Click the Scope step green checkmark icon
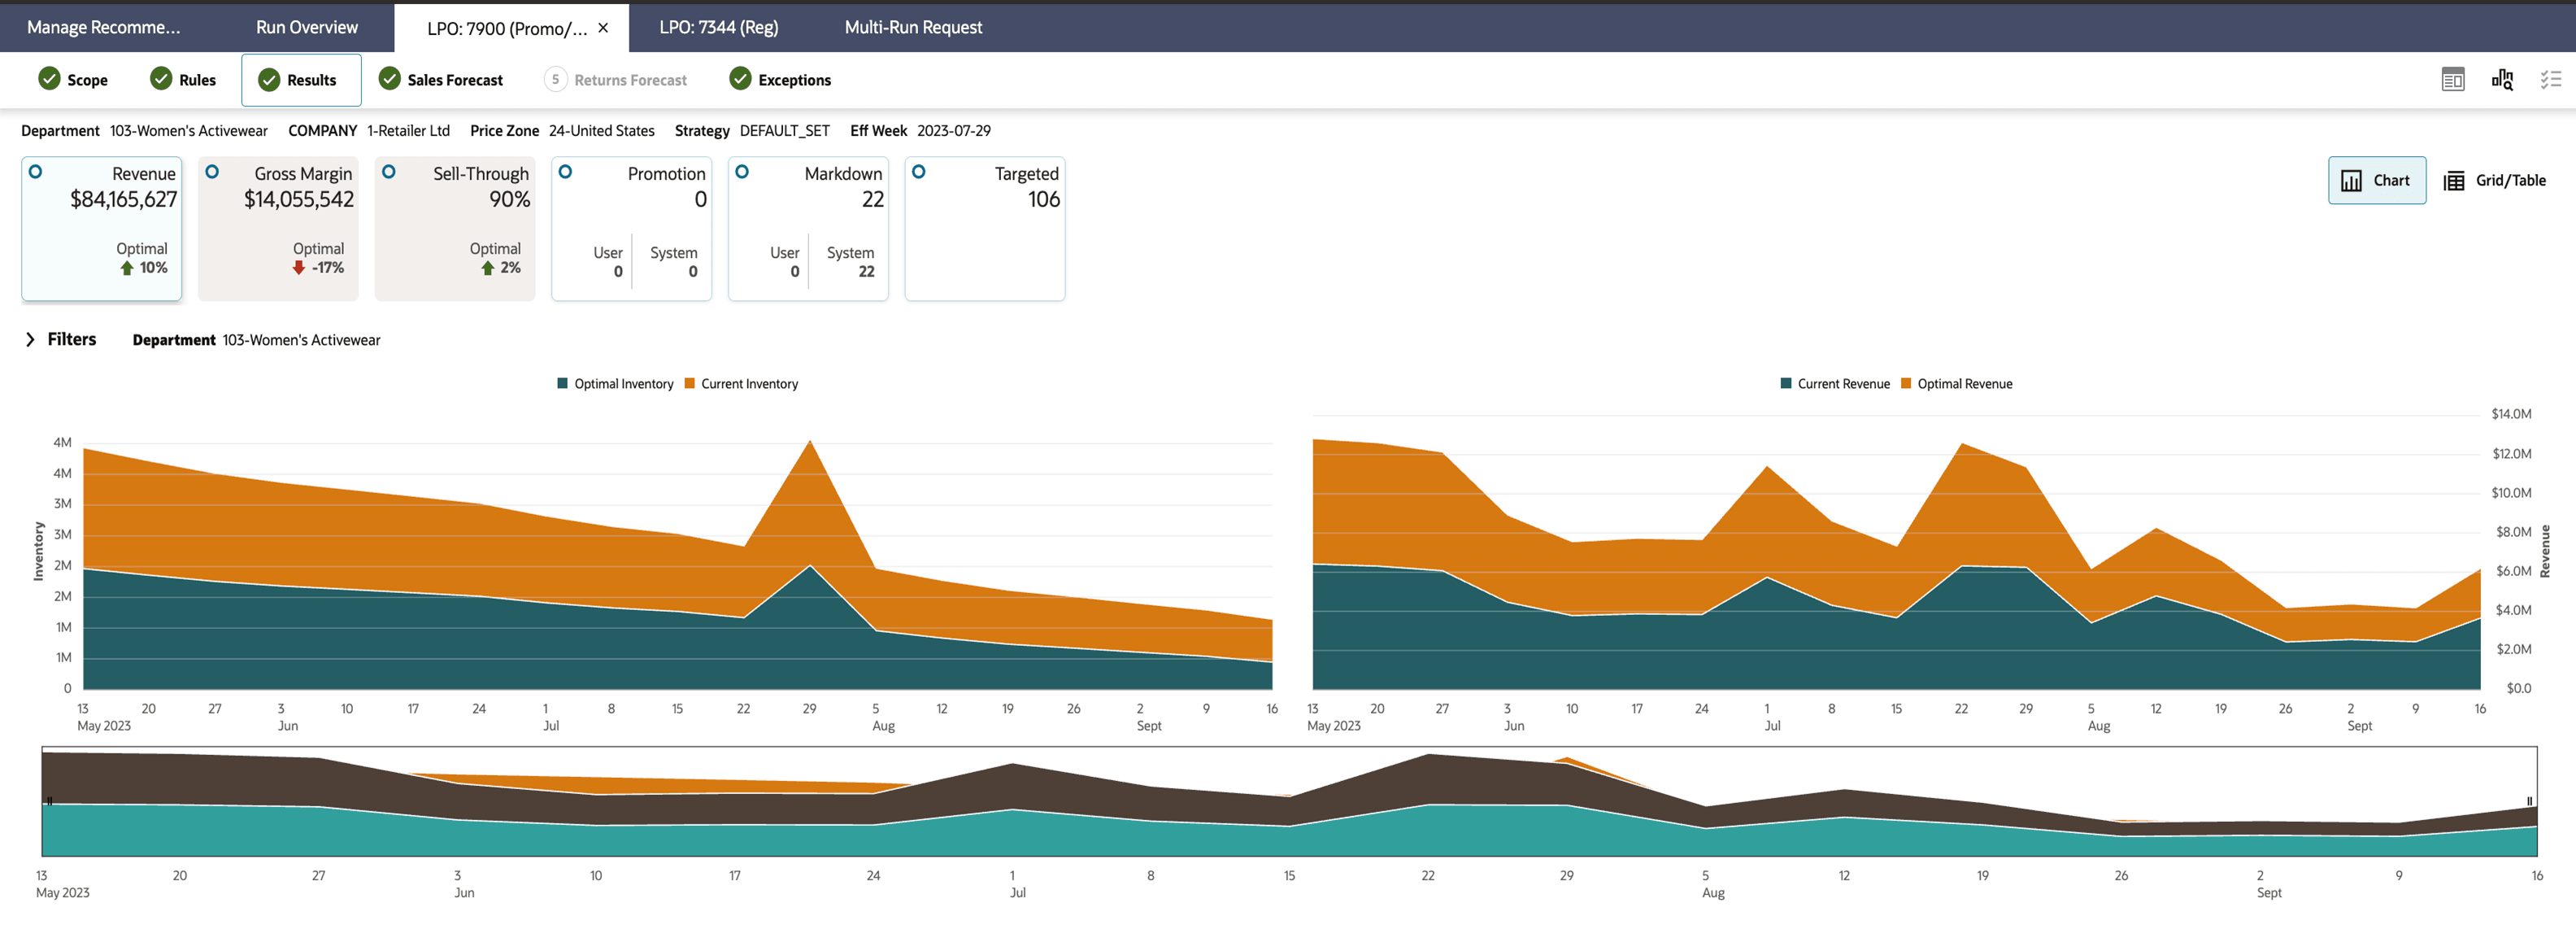2576x938 pixels. (x=49, y=79)
